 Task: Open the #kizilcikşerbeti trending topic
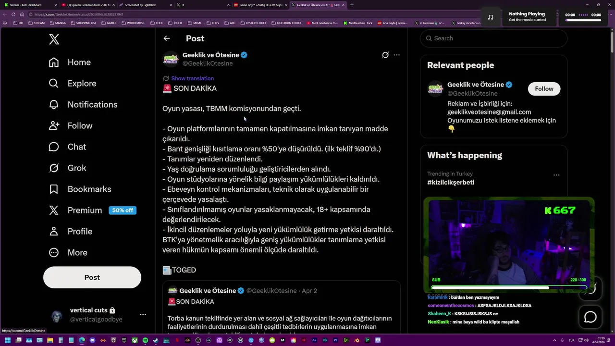point(451,183)
